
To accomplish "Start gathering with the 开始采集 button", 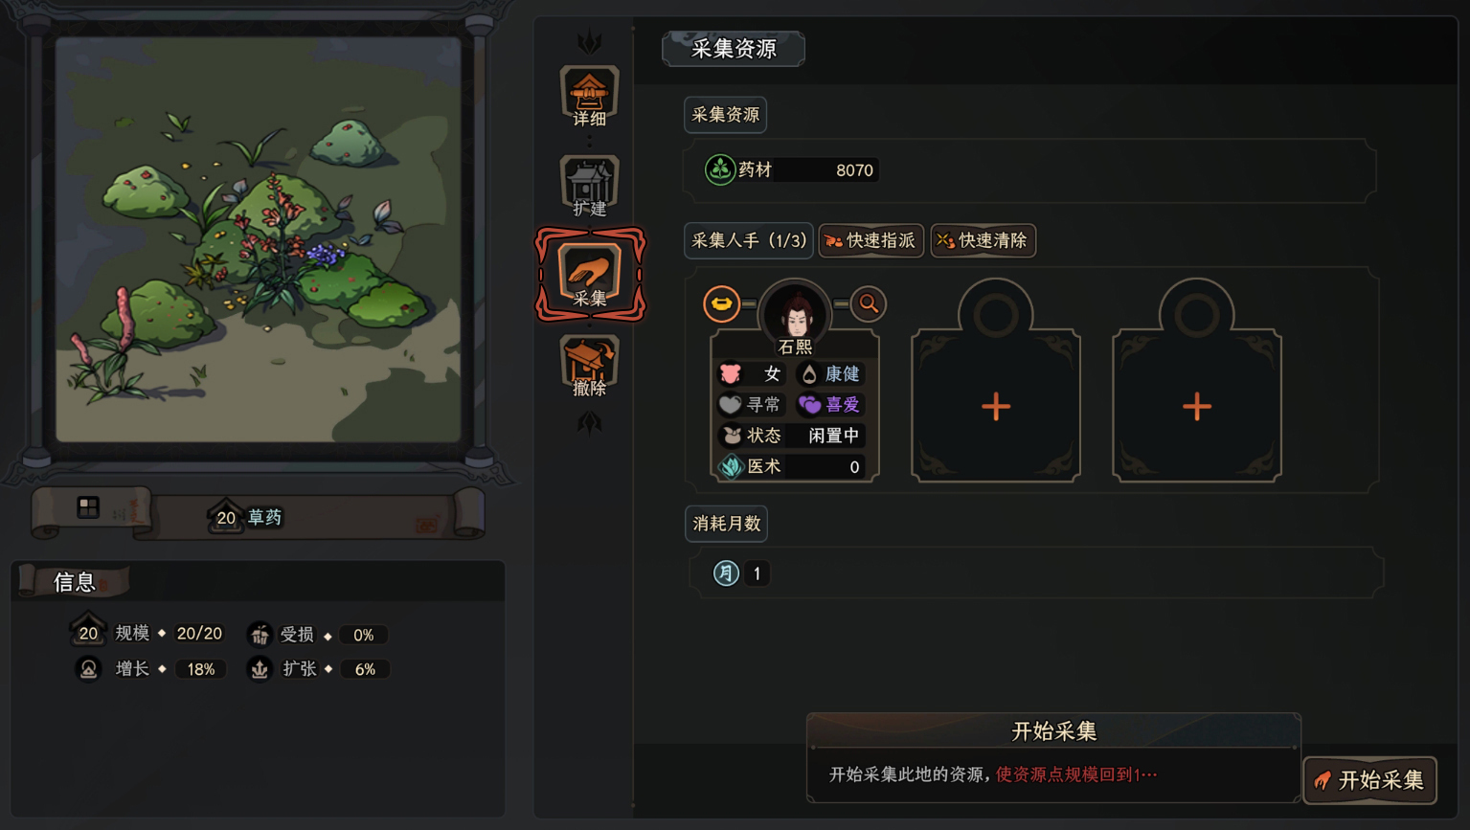I will pos(1369,780).
